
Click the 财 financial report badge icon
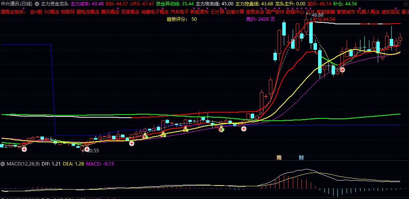coord(301,157)
